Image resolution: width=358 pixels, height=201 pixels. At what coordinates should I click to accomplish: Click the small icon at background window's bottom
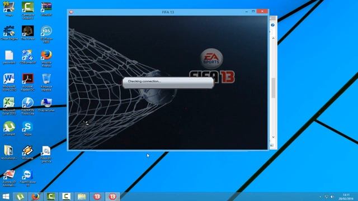[272, 145]
